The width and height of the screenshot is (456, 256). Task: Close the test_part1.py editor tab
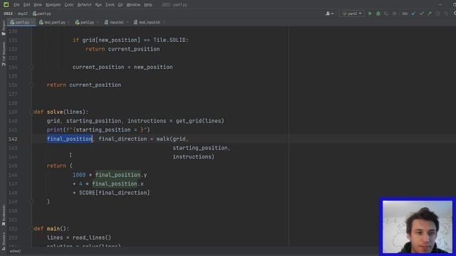tap(68, 22)
